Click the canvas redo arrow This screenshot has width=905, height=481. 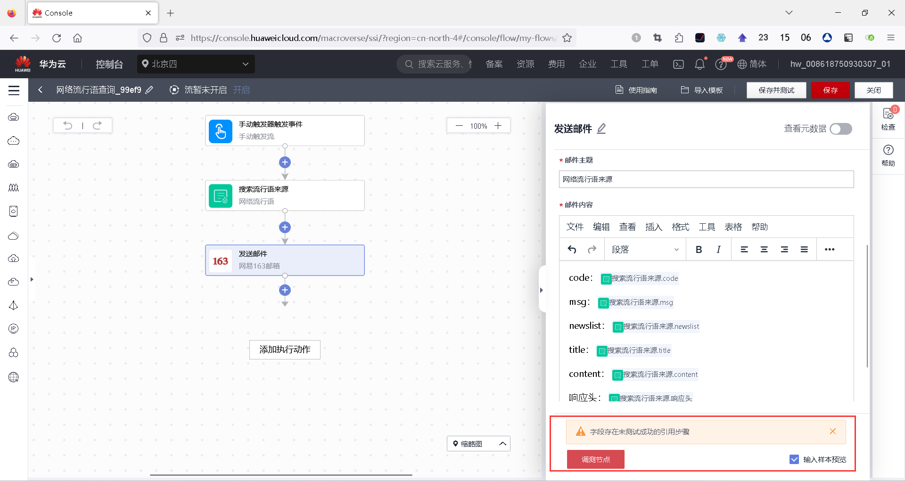point(97,125)
